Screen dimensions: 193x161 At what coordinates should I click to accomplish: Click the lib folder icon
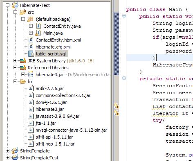pyautogui.click(x=23, y=82)
